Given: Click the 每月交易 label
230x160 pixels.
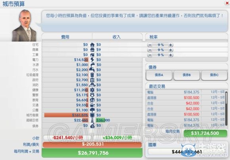Looking at the screenshot, I should (x=172, y=132).
